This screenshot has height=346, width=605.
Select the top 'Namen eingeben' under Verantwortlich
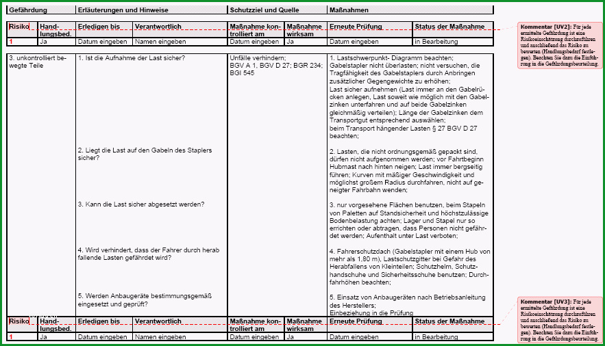(x=160, y=42)
